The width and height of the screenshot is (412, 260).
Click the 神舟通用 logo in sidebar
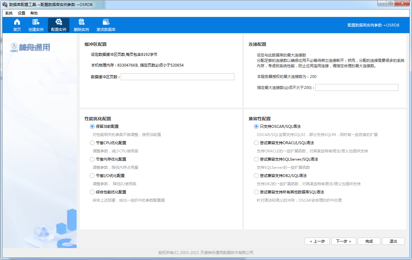tap(30, 48)
